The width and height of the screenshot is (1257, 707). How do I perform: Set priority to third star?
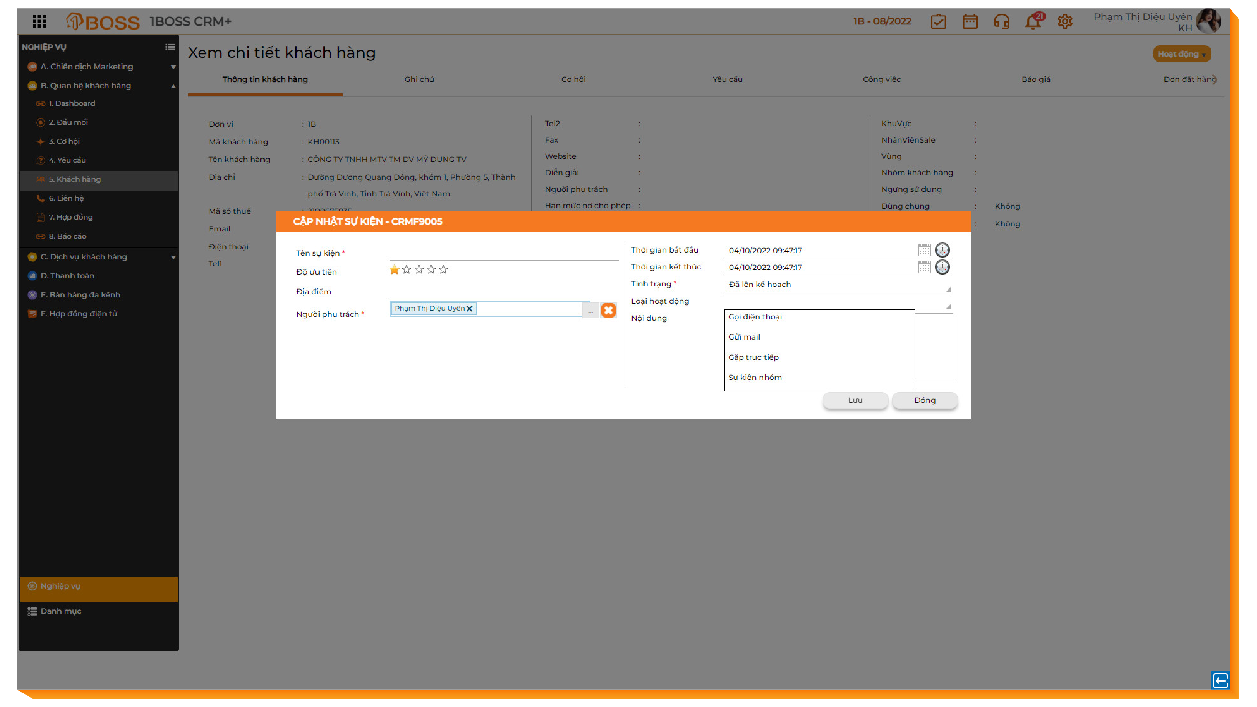tap(419, 270)
